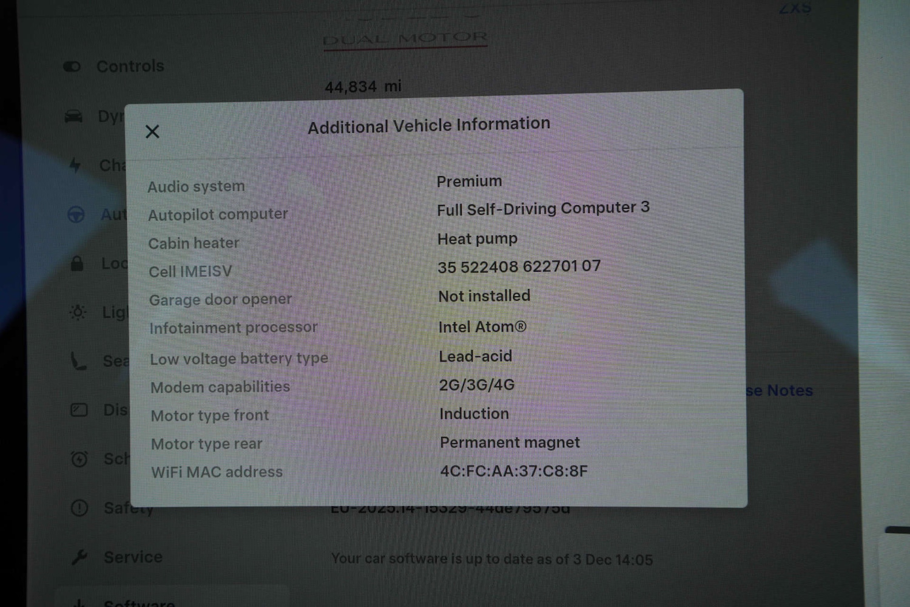Open the Safety settings section

tap(129, 508)
